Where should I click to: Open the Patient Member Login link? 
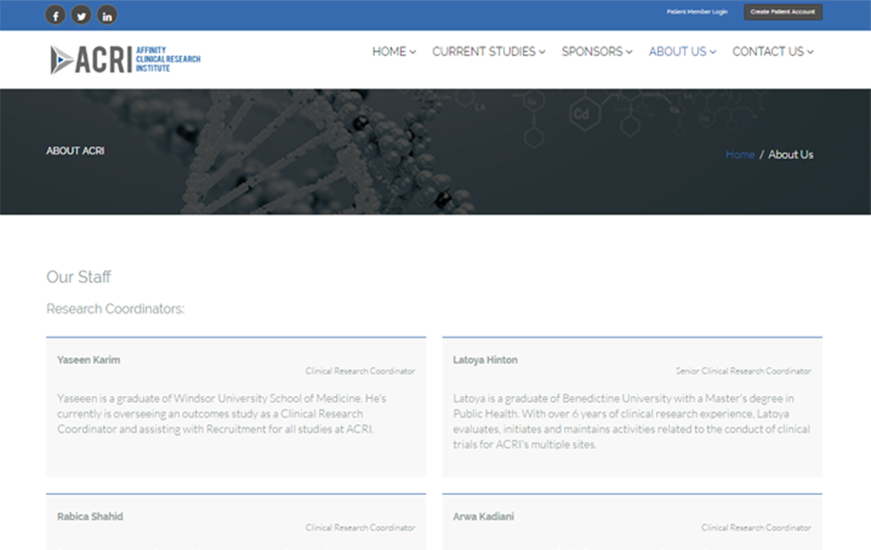tap(696, 12)
